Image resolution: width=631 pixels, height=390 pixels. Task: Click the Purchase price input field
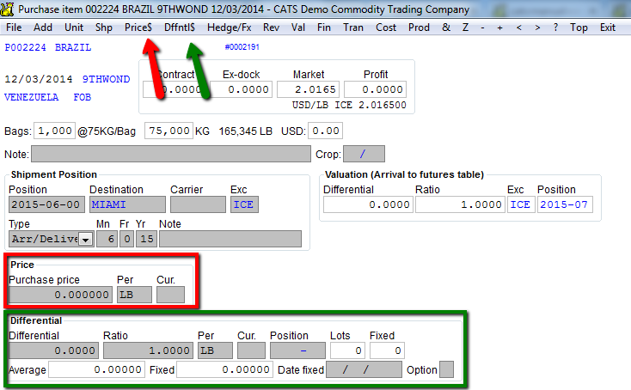coord(60,295)
